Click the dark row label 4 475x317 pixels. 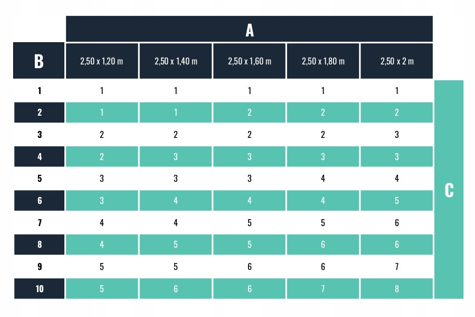(x=39, y=157)
